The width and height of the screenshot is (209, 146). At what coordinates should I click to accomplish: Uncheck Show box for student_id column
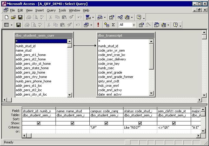pyautogui.click(x=39, y=123)
